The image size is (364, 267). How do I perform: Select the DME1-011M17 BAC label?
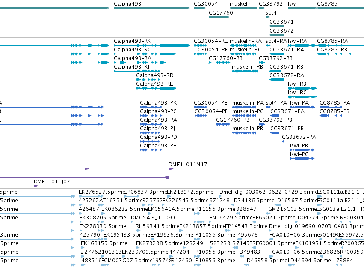188,165
